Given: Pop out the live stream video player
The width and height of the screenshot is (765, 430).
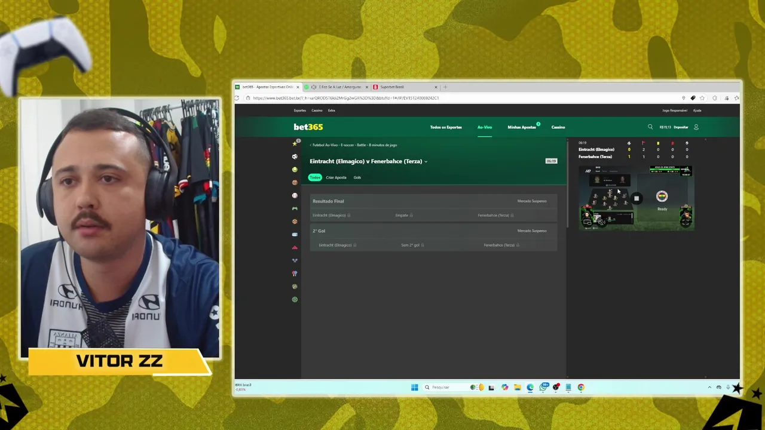Looking at the screenshot, I should (587, 222).
